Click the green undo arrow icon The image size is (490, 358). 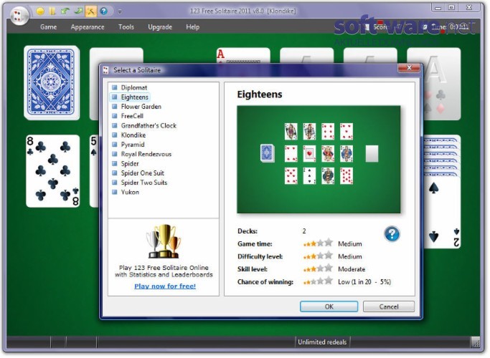(65, 11)
